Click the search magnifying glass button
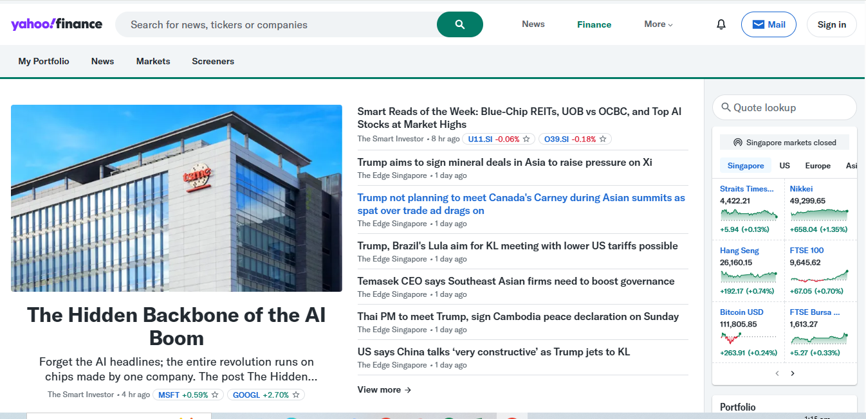The height and width of the screenshot is (419, 866). pyautogui.click(x=459, y=24)
